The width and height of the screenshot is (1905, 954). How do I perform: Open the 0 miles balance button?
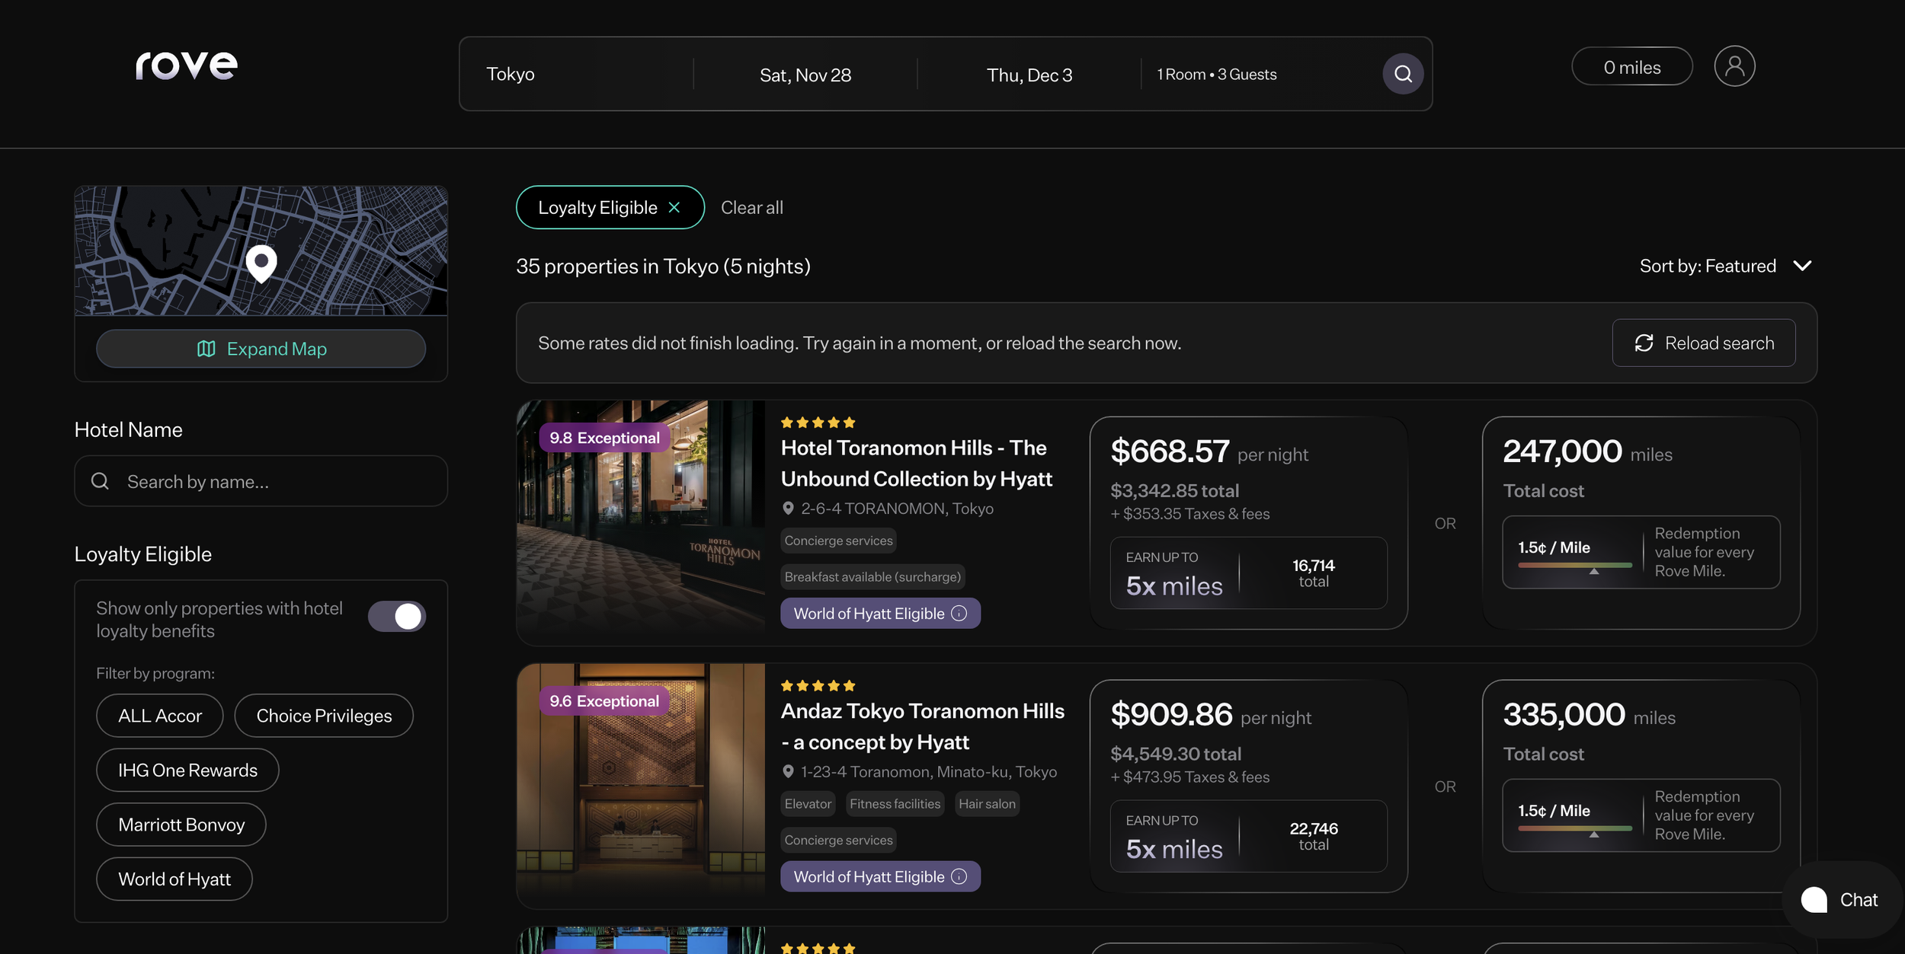tap(1632, 67)
